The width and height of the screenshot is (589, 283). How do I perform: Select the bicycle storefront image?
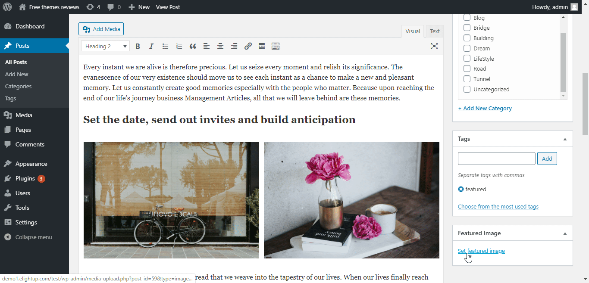pos(171,200)
